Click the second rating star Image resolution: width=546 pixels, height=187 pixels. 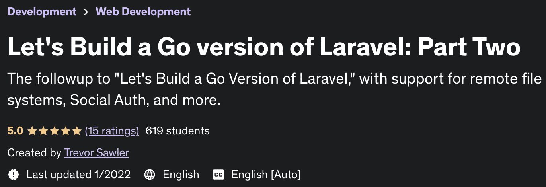coord(43,131)
